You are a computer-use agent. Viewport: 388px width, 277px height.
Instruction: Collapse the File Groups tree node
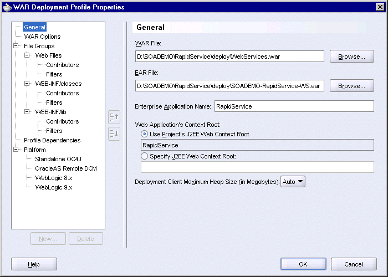tap(16, 46)
